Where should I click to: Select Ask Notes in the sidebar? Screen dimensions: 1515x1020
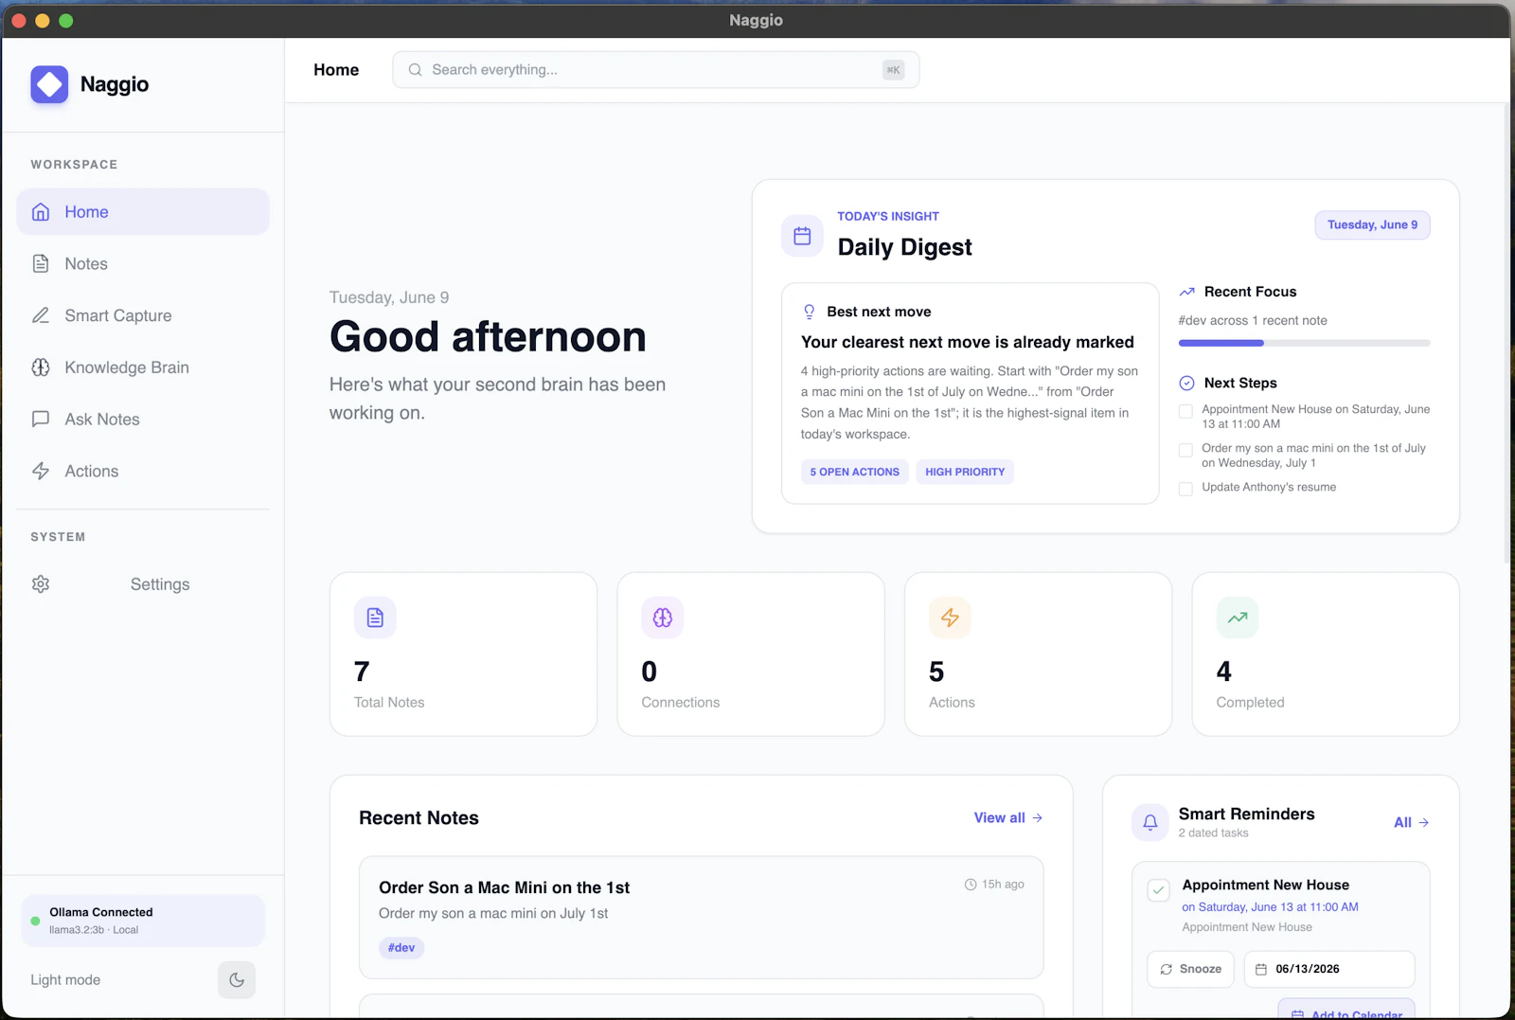tap(143, 420)
